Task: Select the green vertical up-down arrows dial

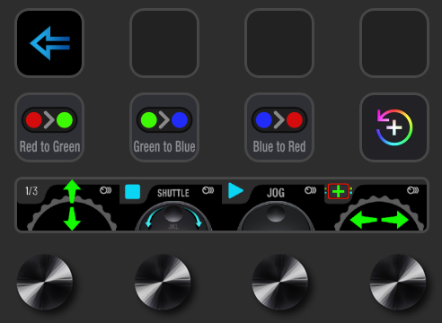Action: 72,205
